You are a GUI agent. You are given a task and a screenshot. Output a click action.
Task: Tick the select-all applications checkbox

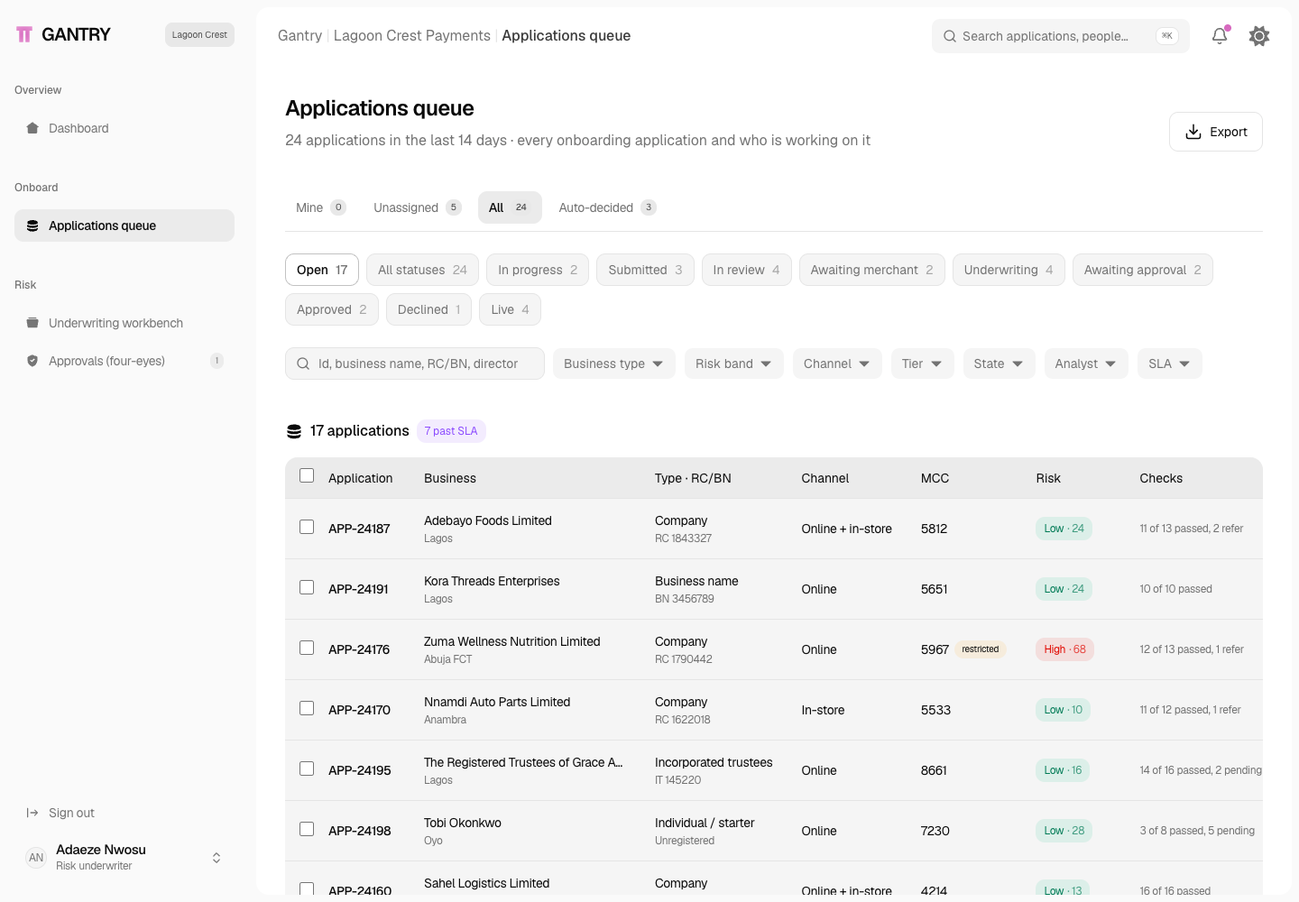coord(307,475)
